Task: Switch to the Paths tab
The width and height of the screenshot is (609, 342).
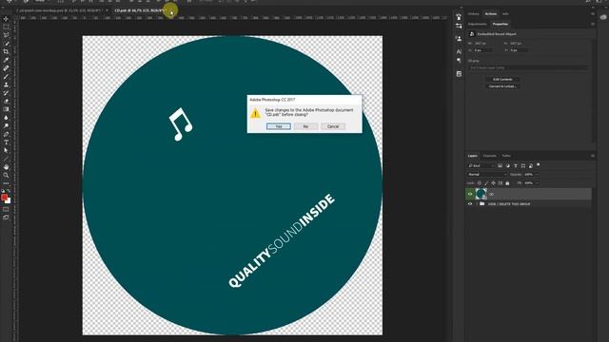Action: point(506,156)
